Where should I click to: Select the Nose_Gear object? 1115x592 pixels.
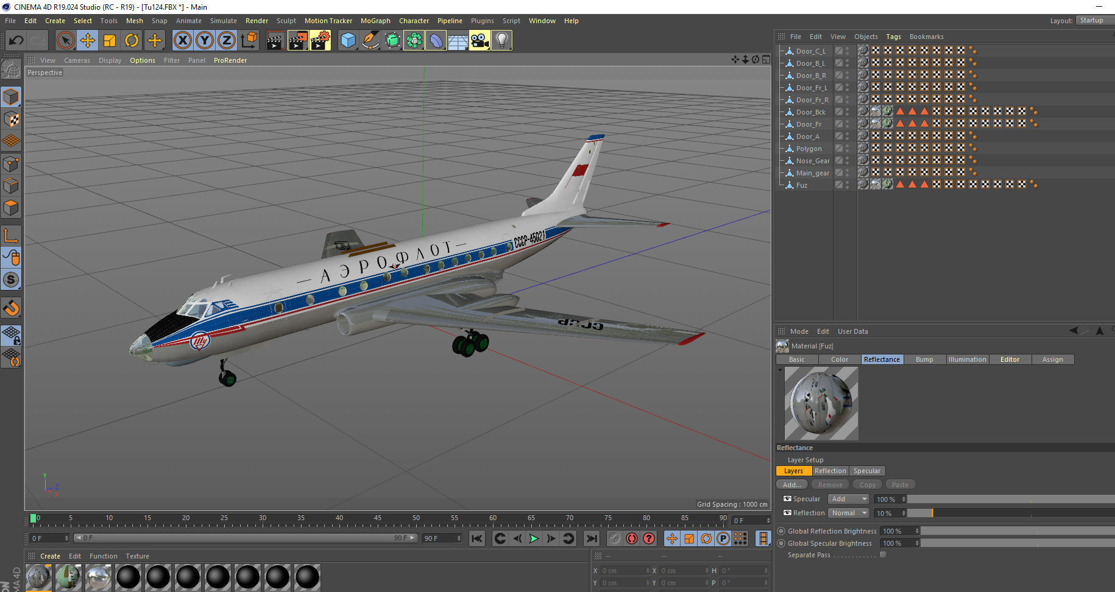click(813, 161)
